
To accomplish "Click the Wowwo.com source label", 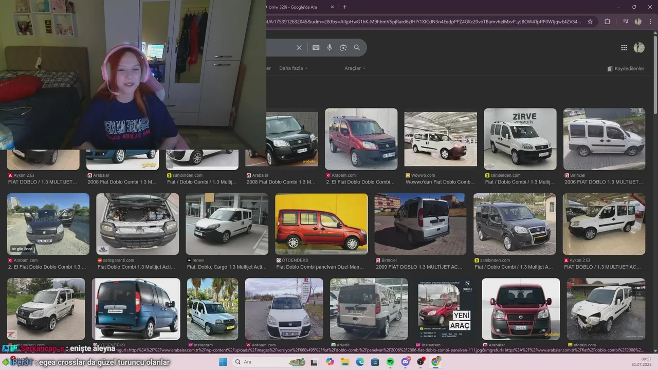I will pyautogui.click(x=420, y=175).
